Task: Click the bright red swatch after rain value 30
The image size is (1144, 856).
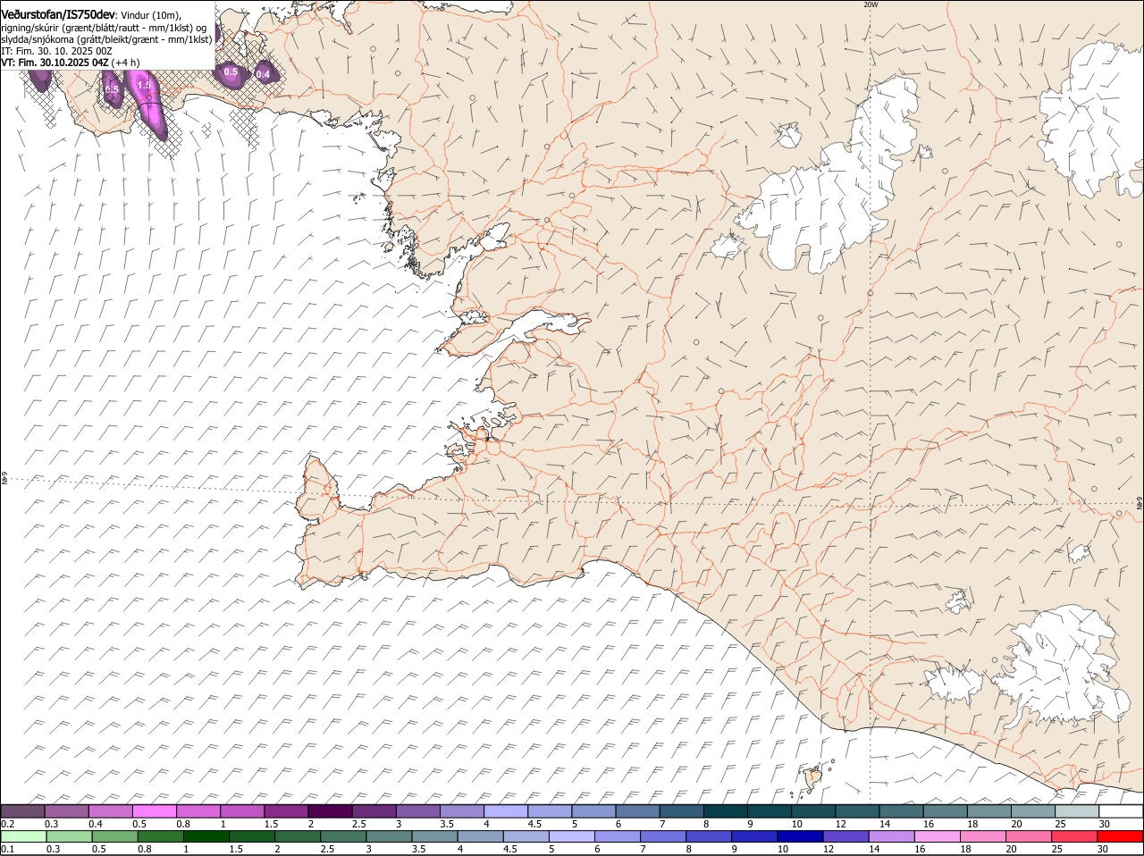Action: [x=1121, y=836]
